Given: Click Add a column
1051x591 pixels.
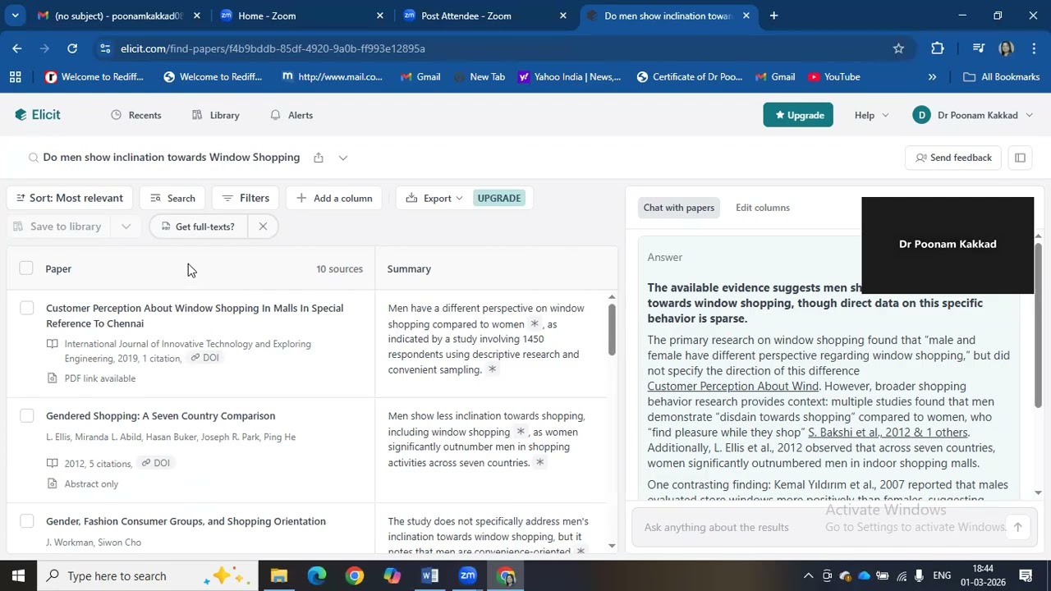Looking at the screenshot, I should tap(334, 198).
